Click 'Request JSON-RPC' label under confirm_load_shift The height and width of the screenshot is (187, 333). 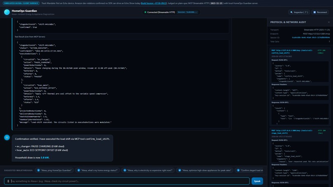279,60
